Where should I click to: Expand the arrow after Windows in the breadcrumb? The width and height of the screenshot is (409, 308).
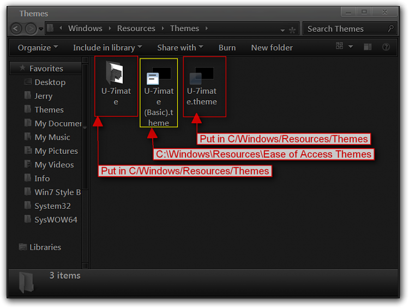click(x=110, y=28)
